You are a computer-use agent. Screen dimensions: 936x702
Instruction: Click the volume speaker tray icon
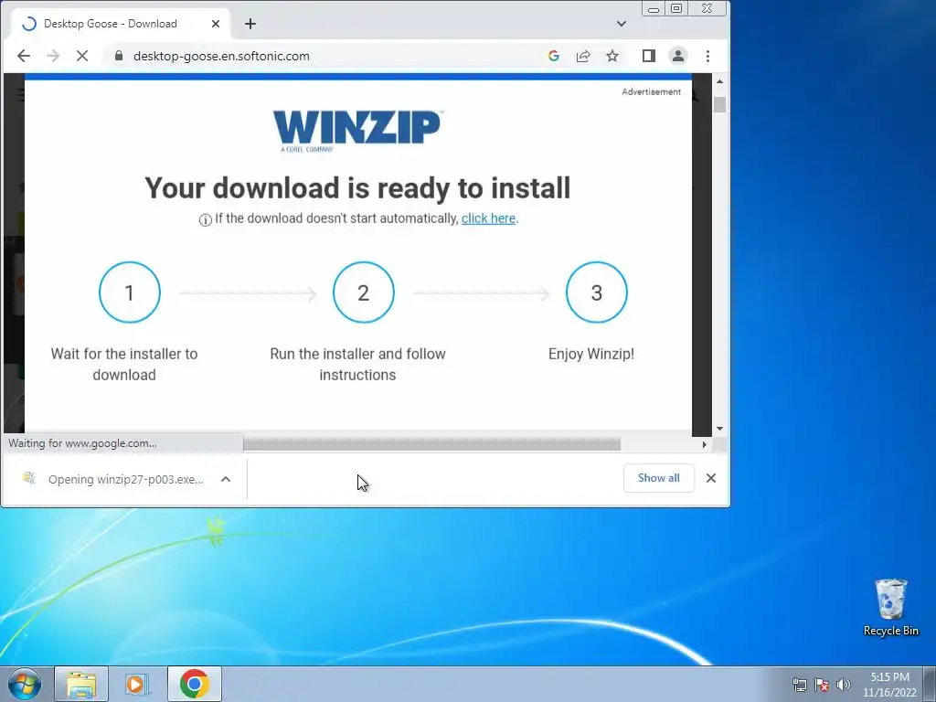click(x=844, y=685)
